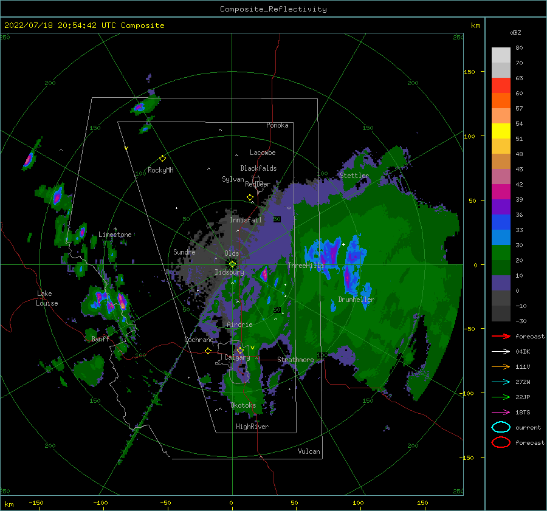Click the Sundre town label
The height and width of the screenshot is (511, 547).
184,252
